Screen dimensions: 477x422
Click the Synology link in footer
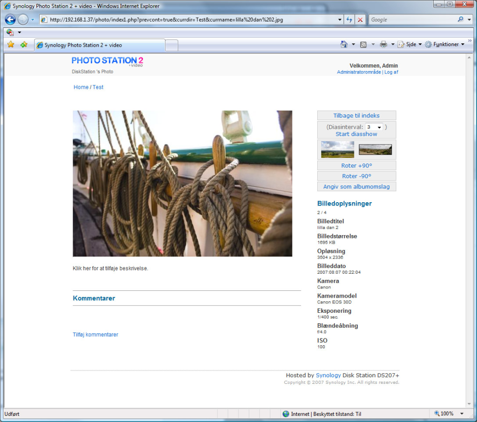pos(328,375)
